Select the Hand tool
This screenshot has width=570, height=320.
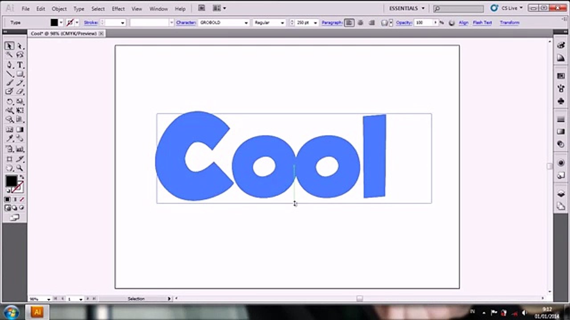click(9, 168)
